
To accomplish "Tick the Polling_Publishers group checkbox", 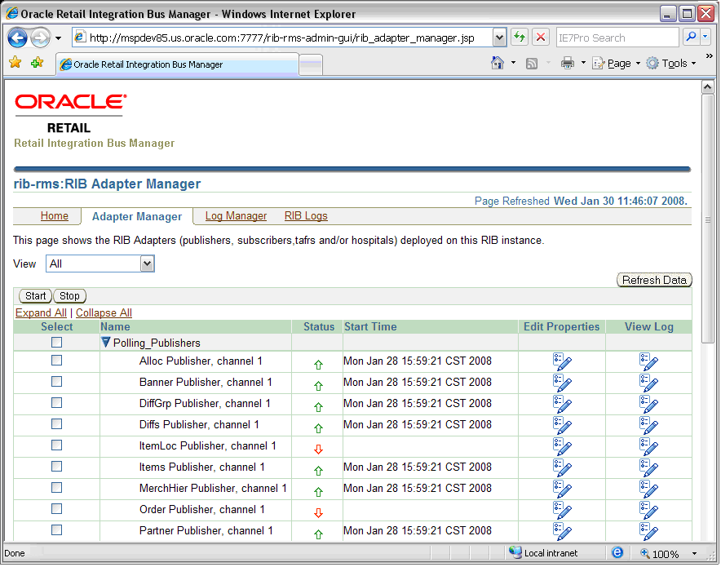I will click(x=56, y=343).
